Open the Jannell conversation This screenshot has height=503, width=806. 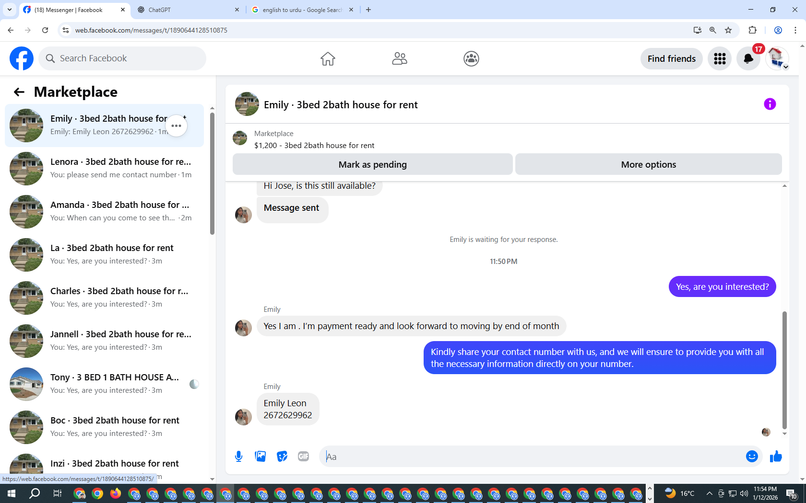click(105, 341)
